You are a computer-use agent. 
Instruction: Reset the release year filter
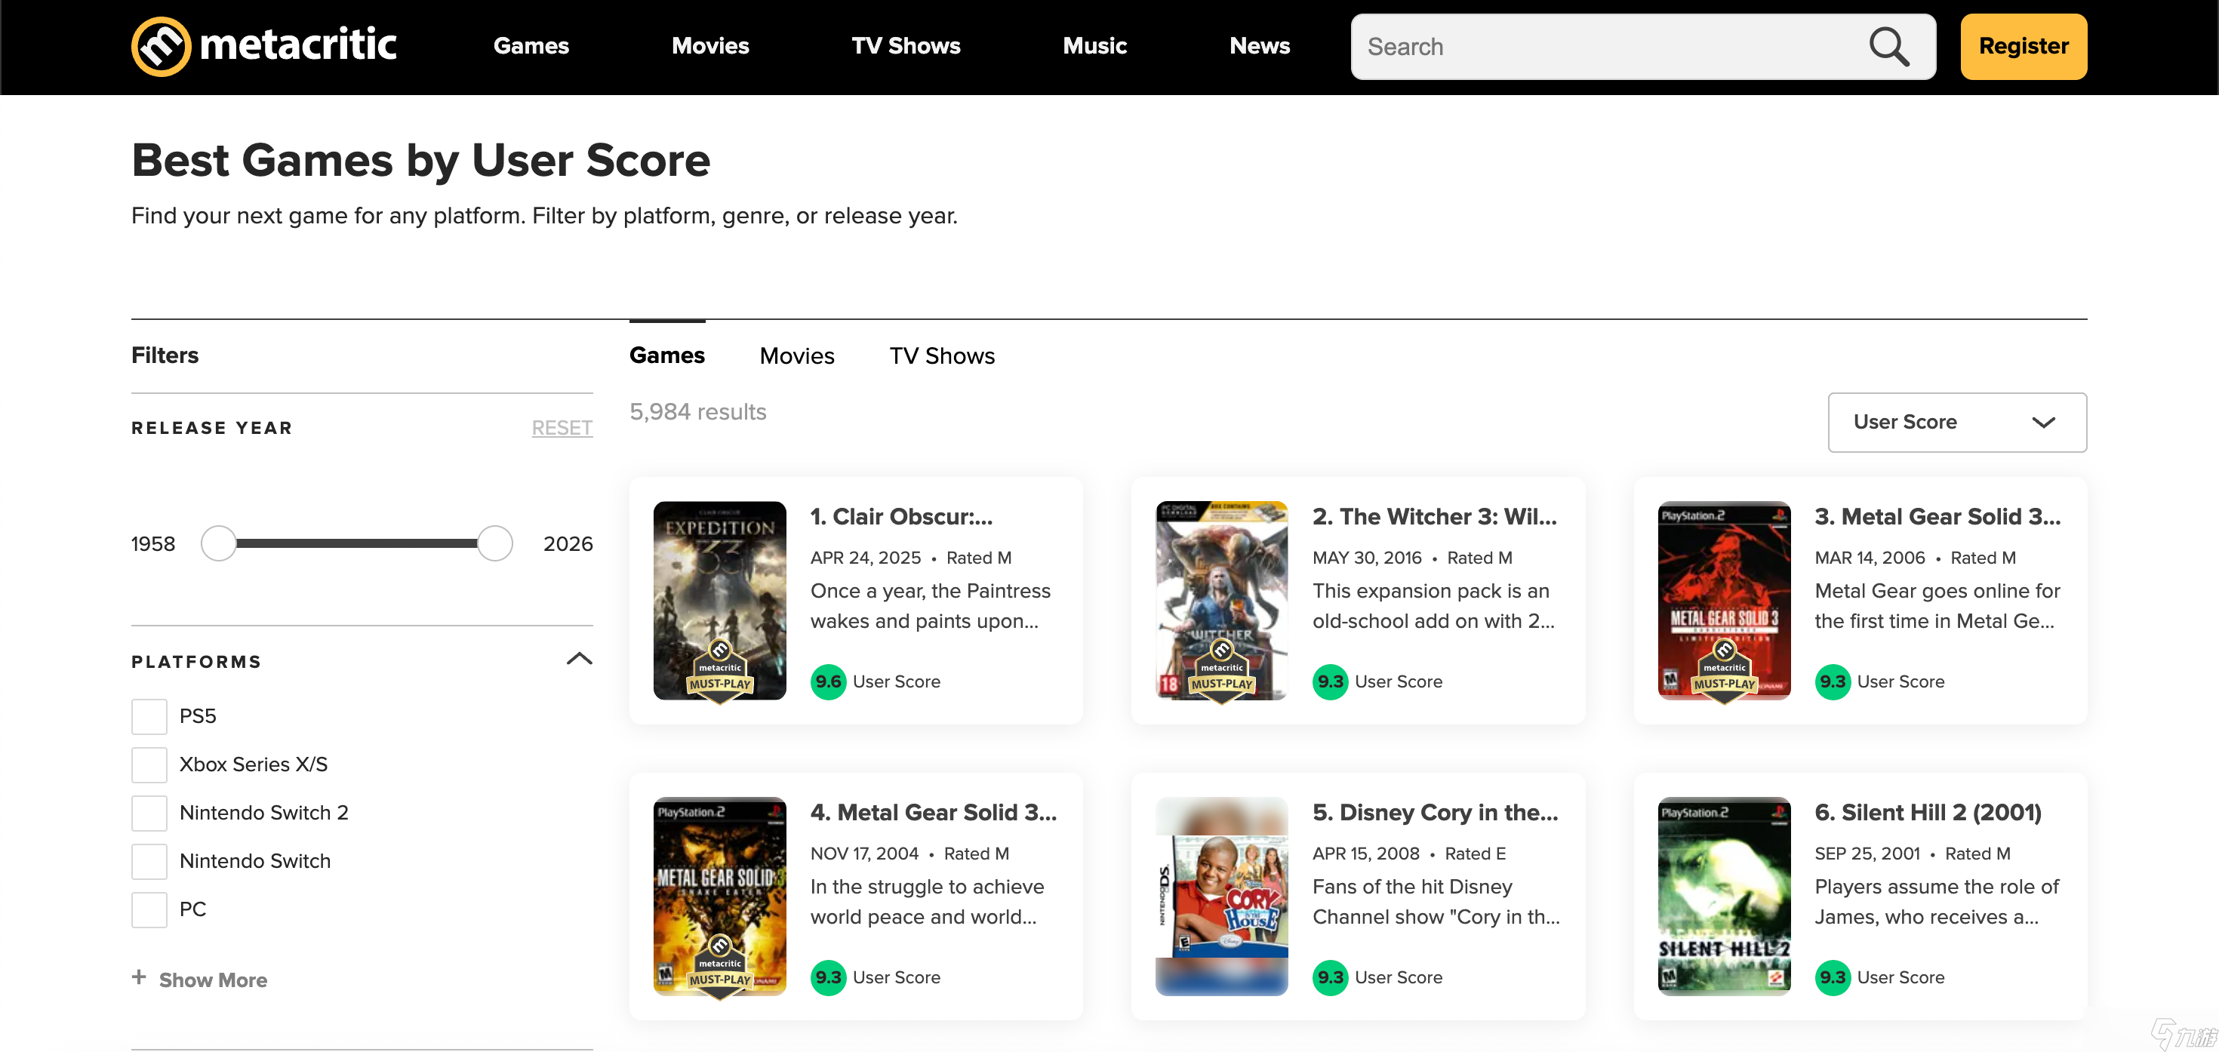point(562,427)
